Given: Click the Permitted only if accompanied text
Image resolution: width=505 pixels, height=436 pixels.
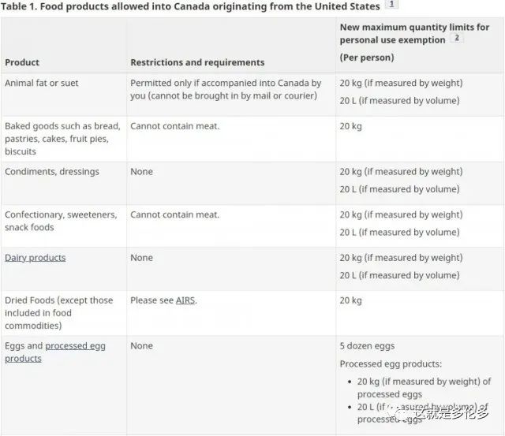Looking at the screenshot, I should pyautogui.click(x=226, y=89).
